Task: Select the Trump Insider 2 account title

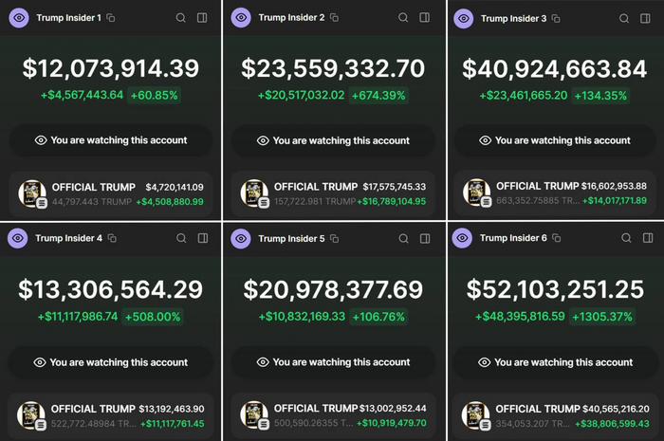Action: [291, 18]
